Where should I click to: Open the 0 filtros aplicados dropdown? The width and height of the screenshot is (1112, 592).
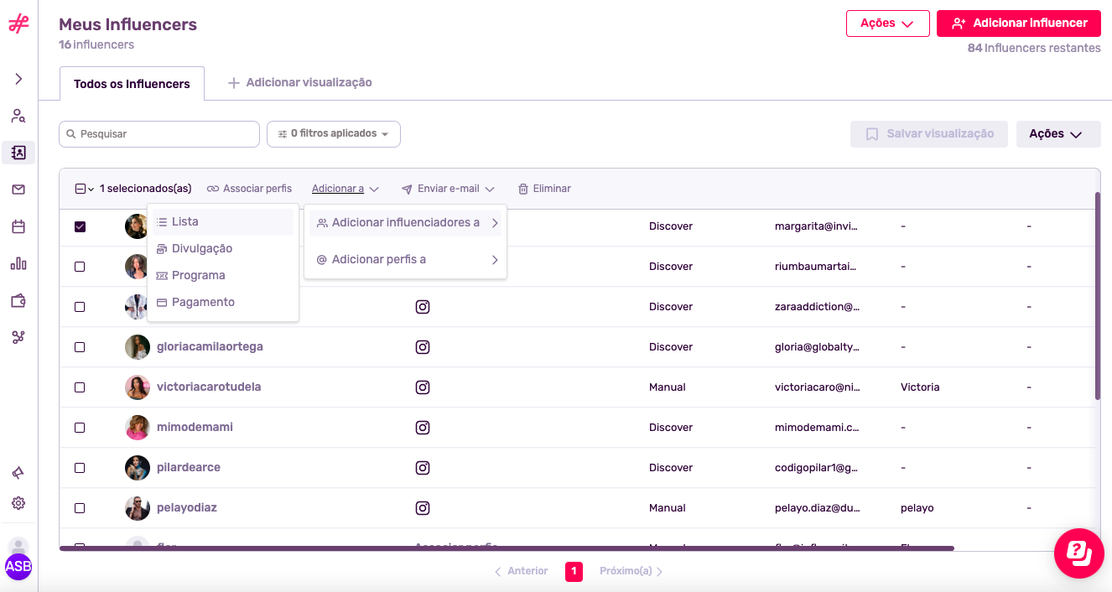tap(334, 134)
